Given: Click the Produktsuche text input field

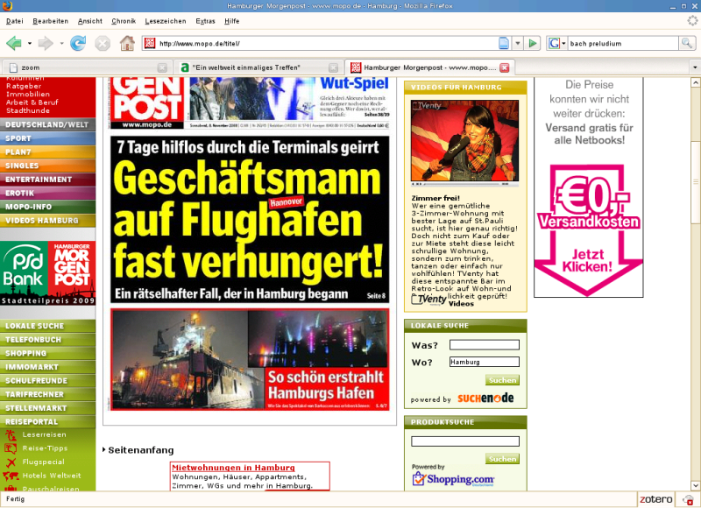Looking at the screenshot, I should tap(465, 441).
